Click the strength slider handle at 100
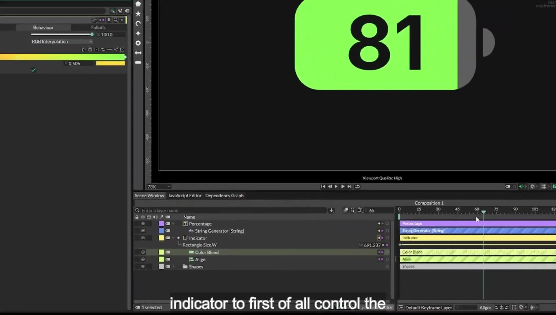 (x=92, y=34)
